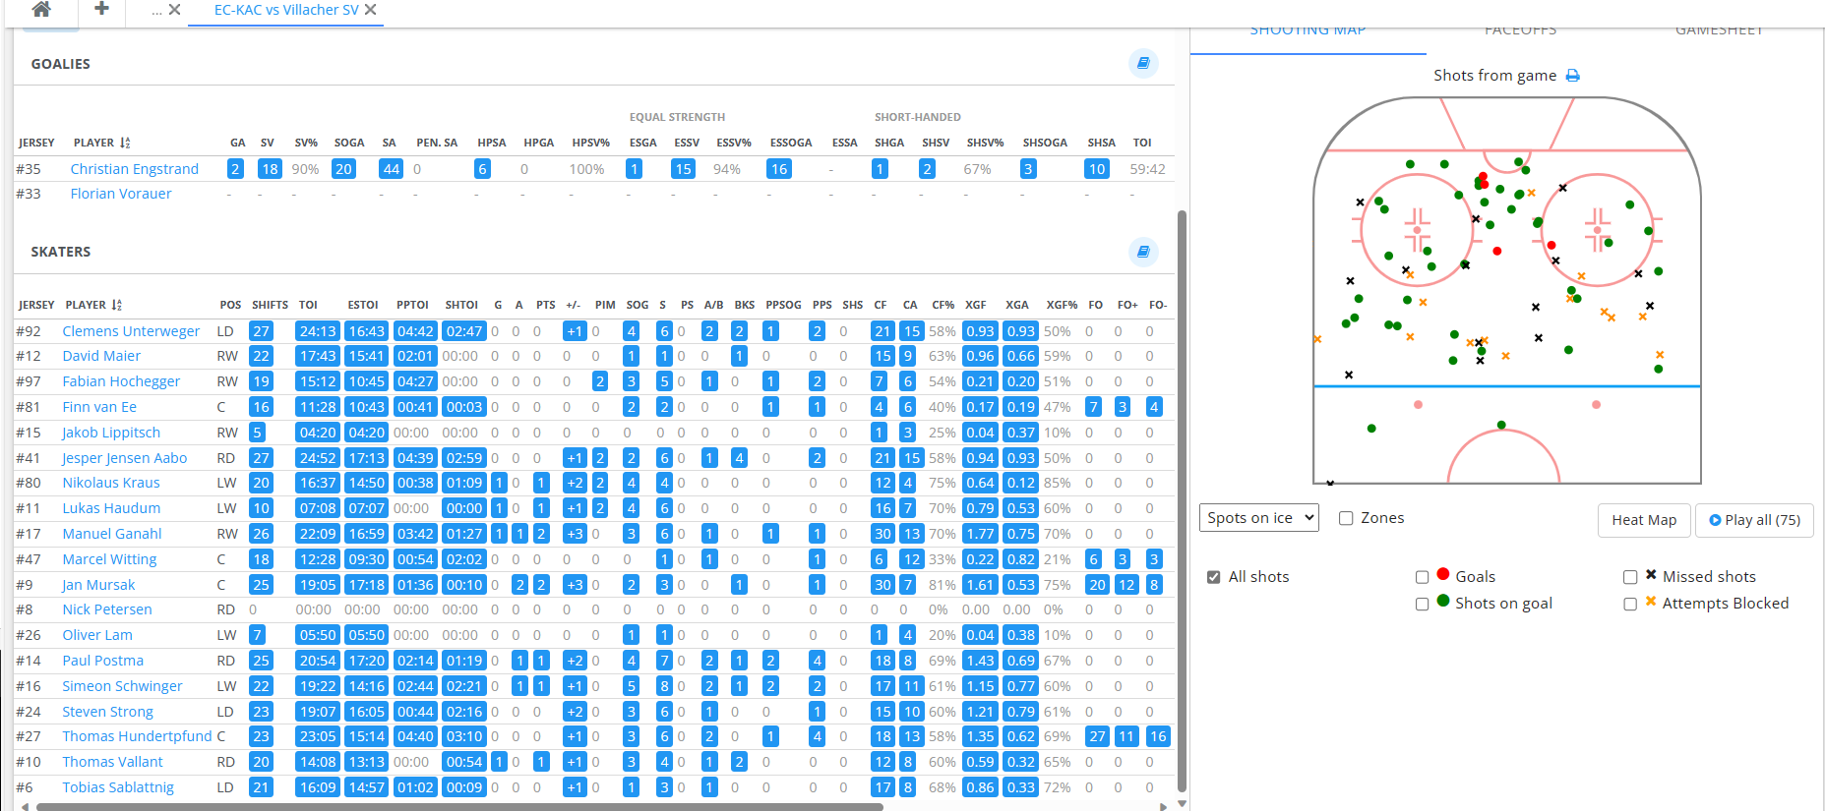Click the home icon in tab bar

coord(41,10)
